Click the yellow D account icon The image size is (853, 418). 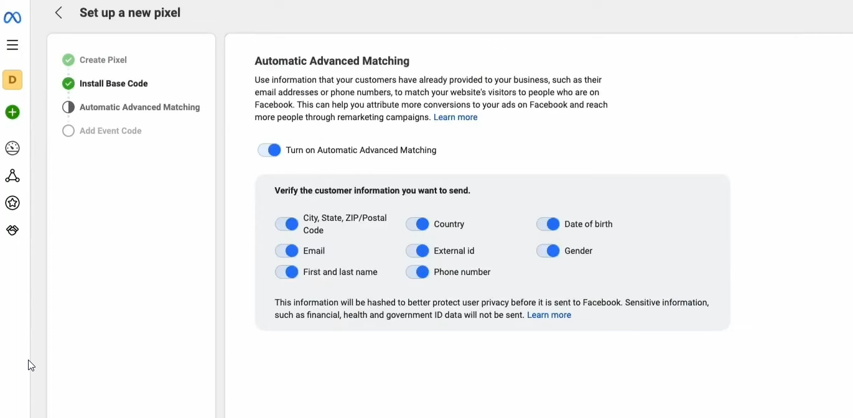[12, 80]
